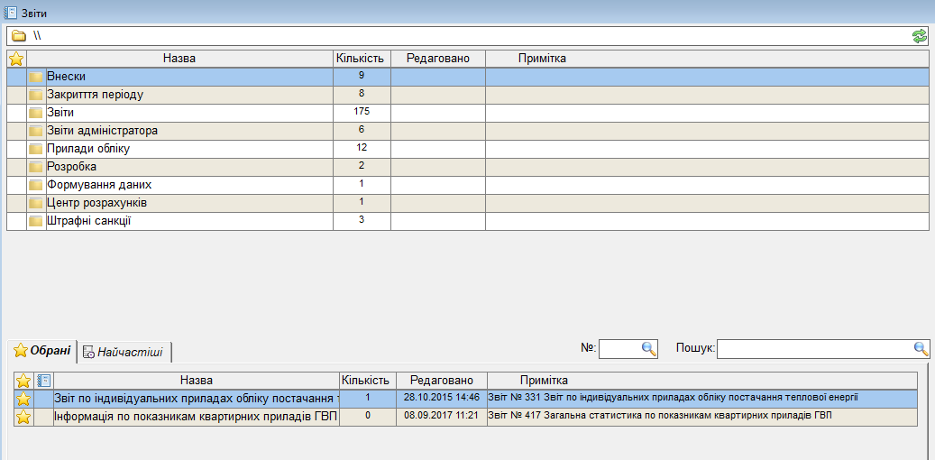Open the Звіти адміністратора folder
This screenshot has height=460, width=935.
pos(102,131)
